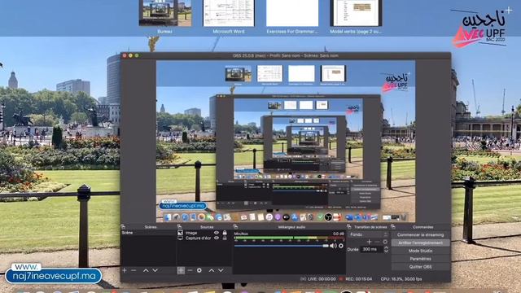Open source properties gear in Sources panel
This screenshot has height=293, width=521.
(199, 270)
